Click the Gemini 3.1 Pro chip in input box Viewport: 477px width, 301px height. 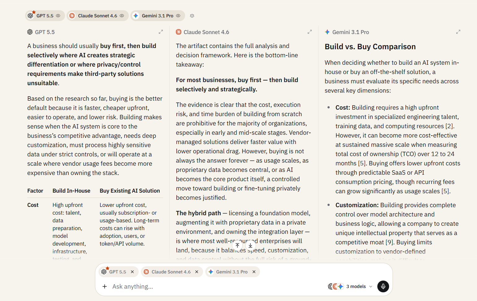tap(232, 272)
